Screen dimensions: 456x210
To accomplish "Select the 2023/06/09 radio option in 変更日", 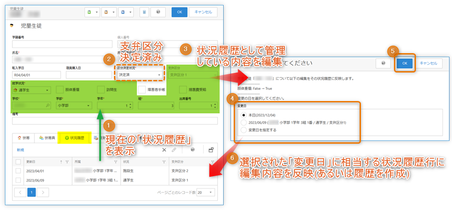I will [x=244, y=123].
